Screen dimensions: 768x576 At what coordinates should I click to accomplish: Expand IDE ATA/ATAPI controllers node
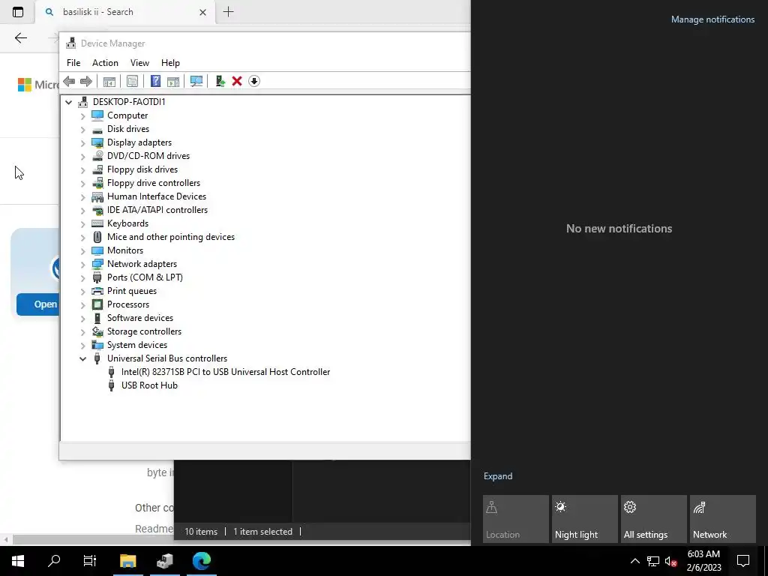[82, 211]
